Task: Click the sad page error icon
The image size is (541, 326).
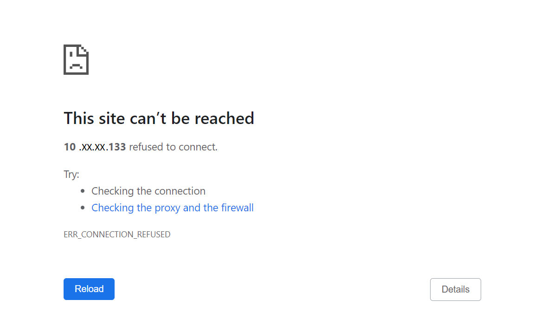Action: click(x=76, y=59)
